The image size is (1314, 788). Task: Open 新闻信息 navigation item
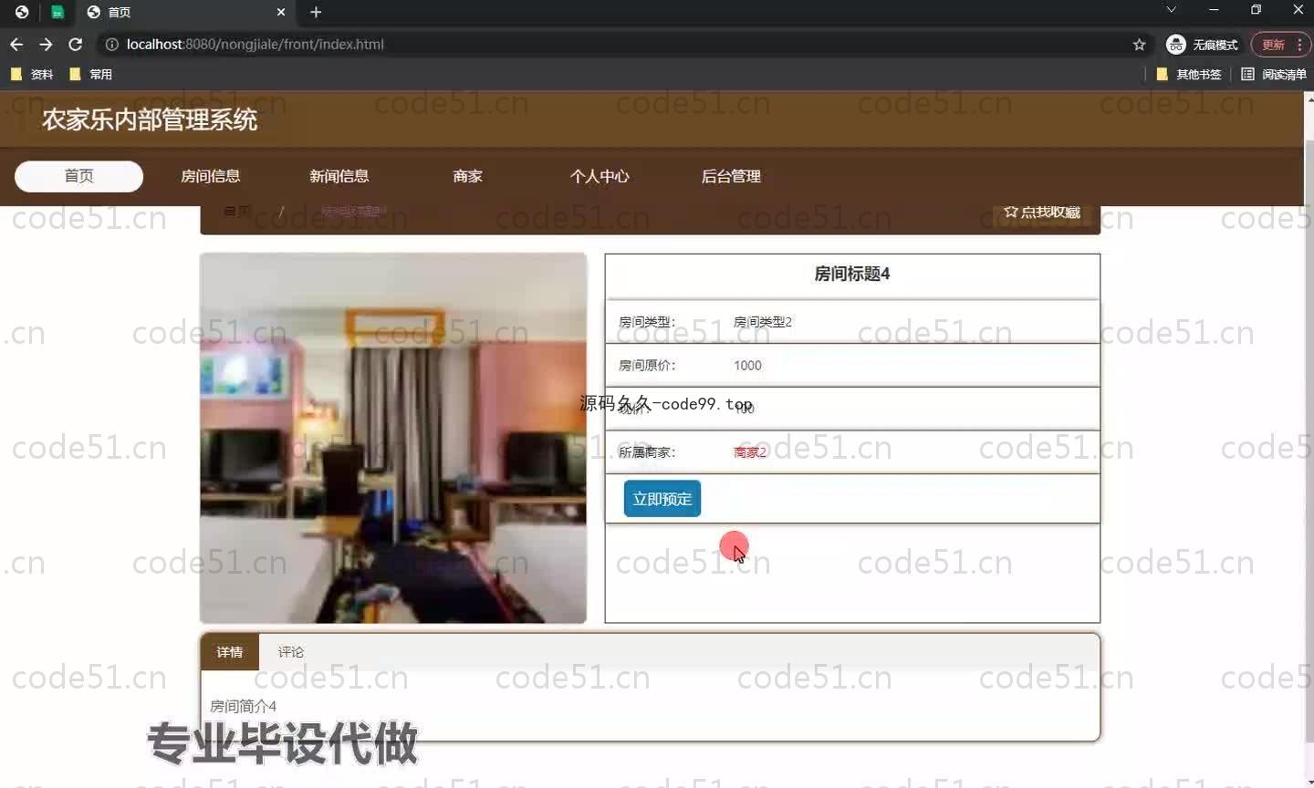pyautogui.click(x=339, y=176)
